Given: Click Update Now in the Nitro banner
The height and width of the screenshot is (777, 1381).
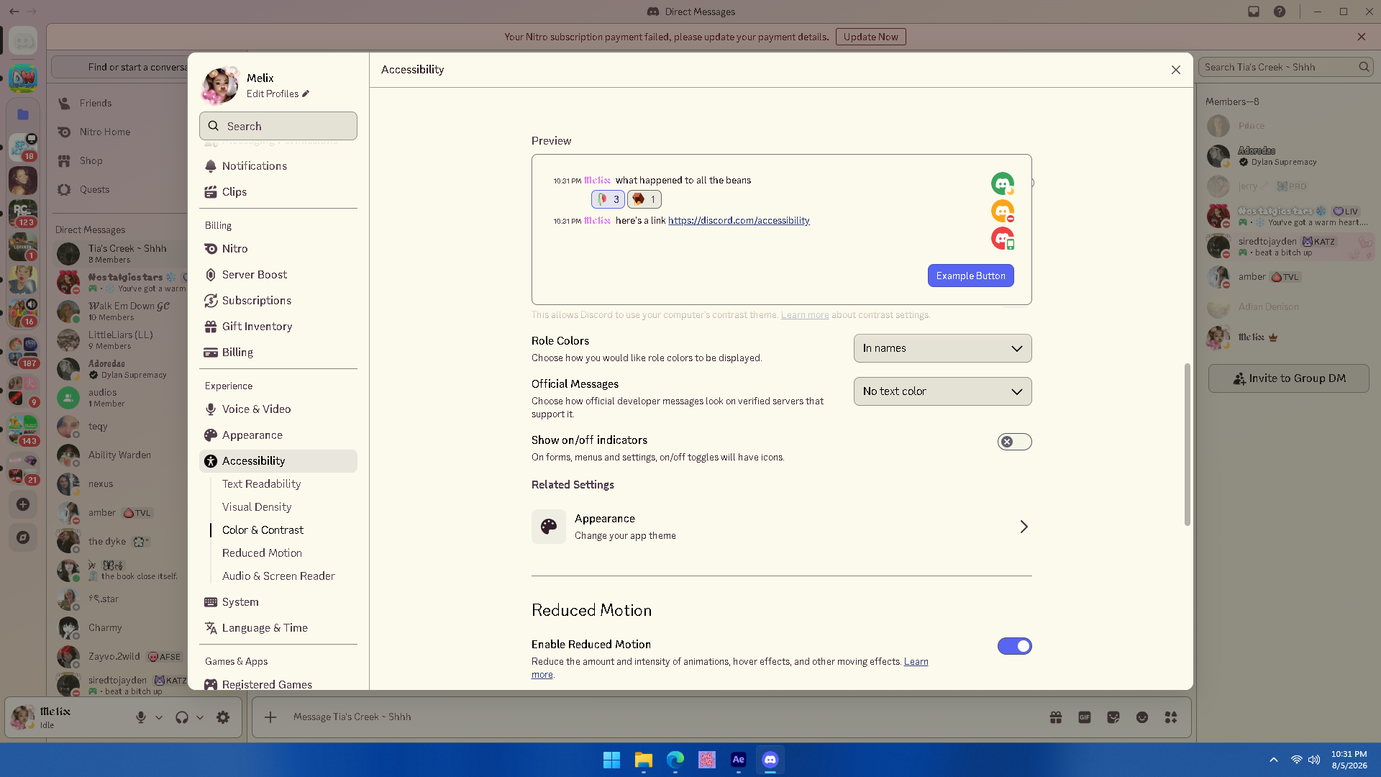Looking at the screenshot, I should [x=870, y=37].
